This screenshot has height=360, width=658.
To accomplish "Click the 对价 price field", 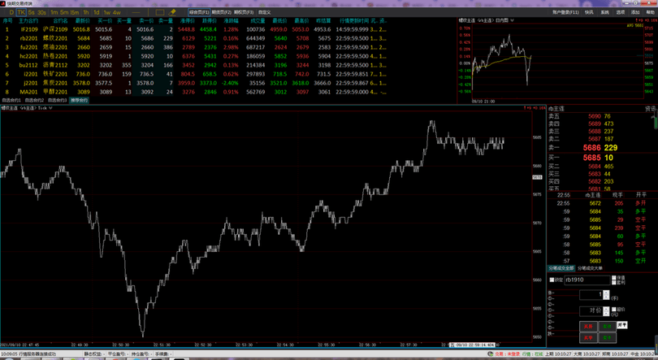I will (x=591, y=311).
